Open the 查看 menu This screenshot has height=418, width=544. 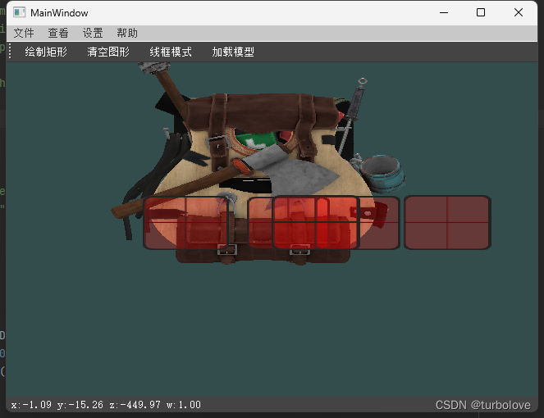pyautogui.click(x=58, y=34)
